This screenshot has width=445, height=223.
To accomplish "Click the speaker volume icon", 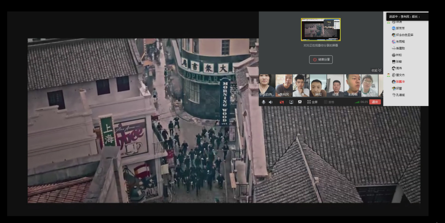I will coord(271,102).
